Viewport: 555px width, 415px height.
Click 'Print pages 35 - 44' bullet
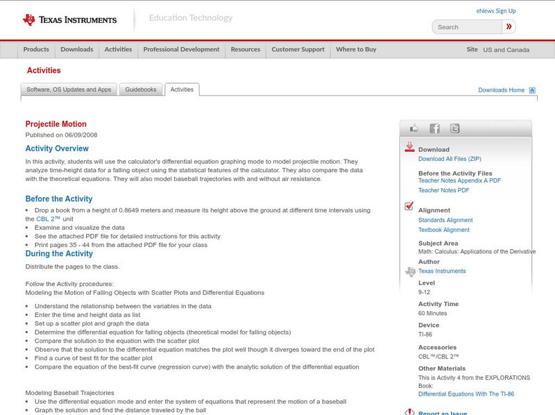pyautogui.click(x=121, y=245)
